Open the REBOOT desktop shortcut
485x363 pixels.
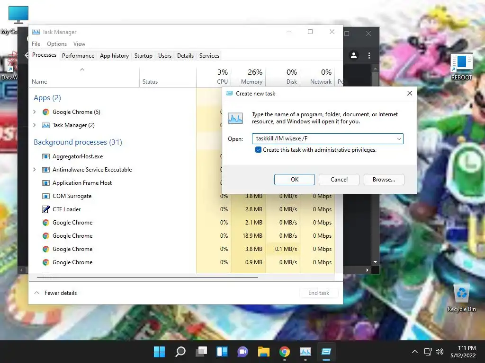tap(461, 67)
